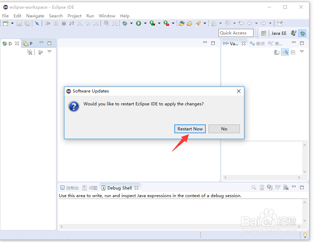
Task: Click the Open Task folder icon
Action: (x=189, y=23)
